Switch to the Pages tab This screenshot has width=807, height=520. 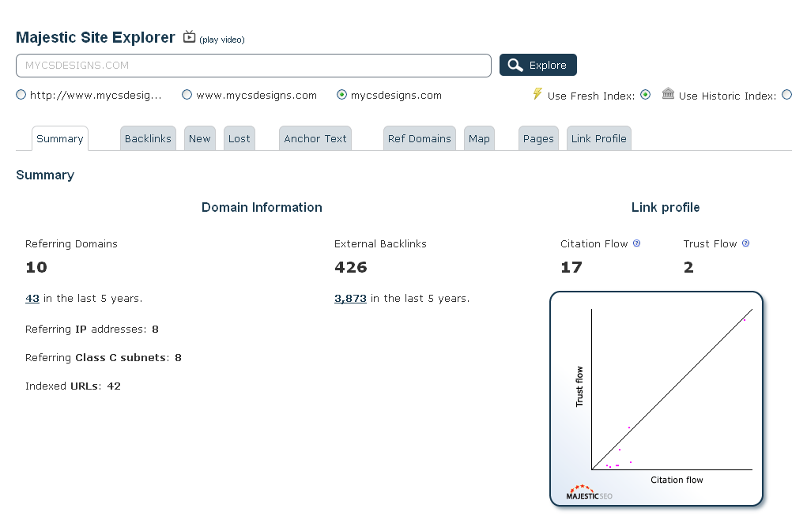(538, 138)
